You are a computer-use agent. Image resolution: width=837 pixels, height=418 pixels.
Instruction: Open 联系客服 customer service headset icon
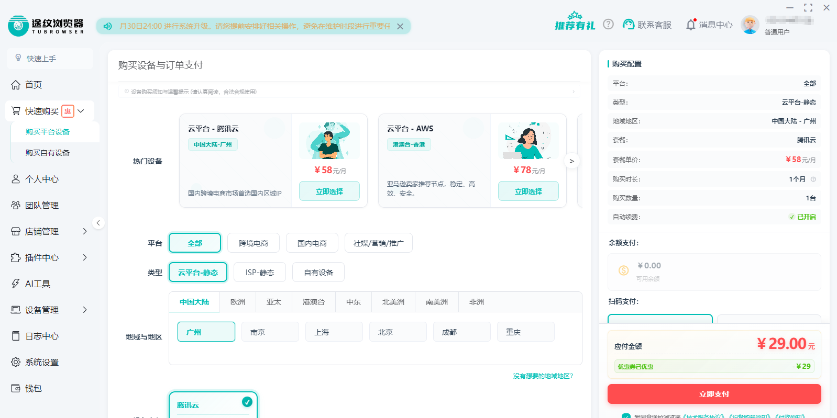pyautogui.click(x=629, y=25)
